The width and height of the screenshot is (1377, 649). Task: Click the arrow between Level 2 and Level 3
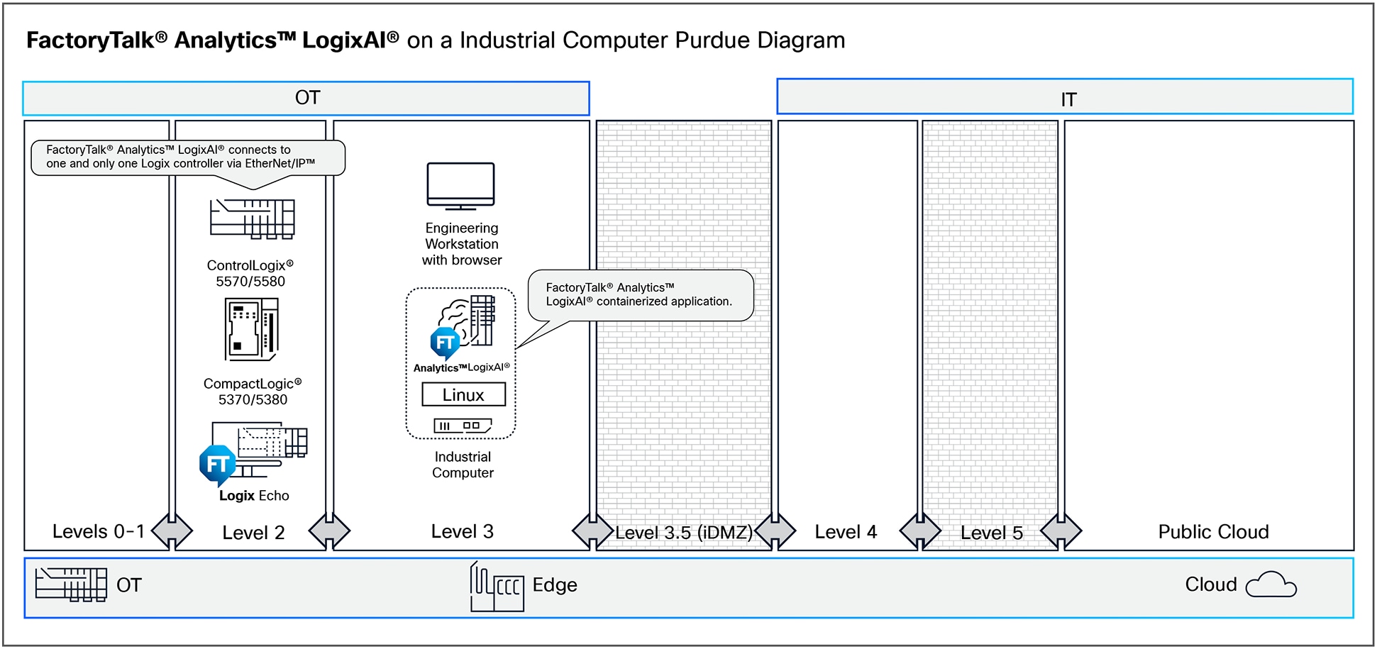(329, 531)
